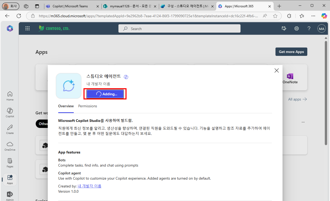Open Admin in the left sidebar

click(10, 196)
